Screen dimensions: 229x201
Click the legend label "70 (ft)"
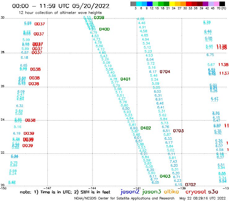point(221,8)
